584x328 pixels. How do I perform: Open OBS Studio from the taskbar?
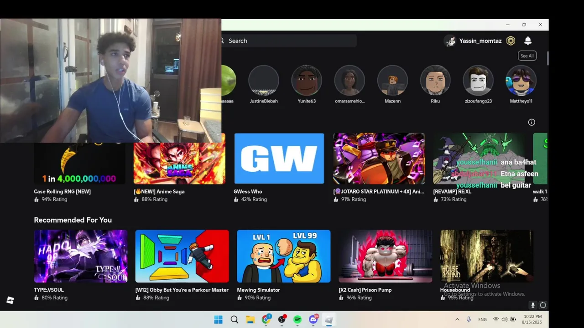click(x=282, y=320)
